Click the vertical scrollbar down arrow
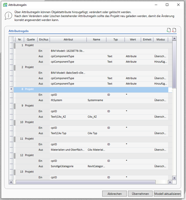Screen dimensions: 186x200 click(174, 178)
